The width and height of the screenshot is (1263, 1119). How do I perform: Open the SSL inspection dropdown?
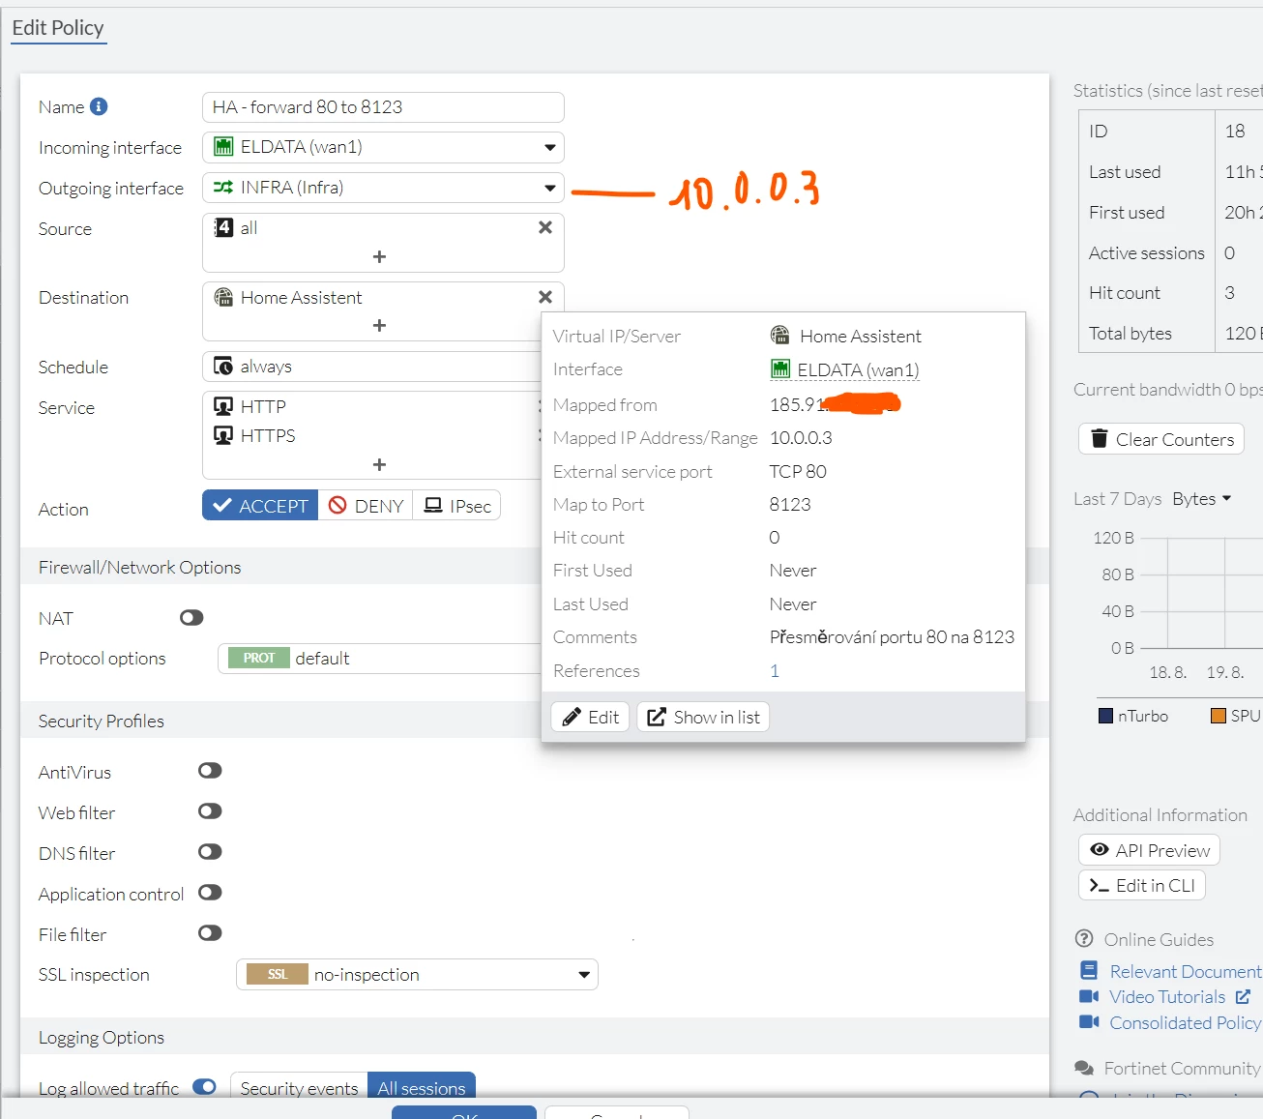click(x=417, y=974)
